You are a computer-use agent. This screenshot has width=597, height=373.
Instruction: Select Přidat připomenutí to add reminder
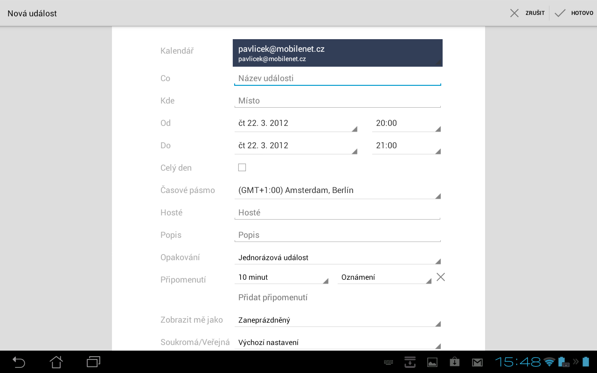(x=273, y=297)
